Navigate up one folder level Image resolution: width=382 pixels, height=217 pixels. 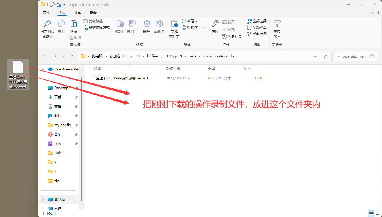[x=72, y=56]
